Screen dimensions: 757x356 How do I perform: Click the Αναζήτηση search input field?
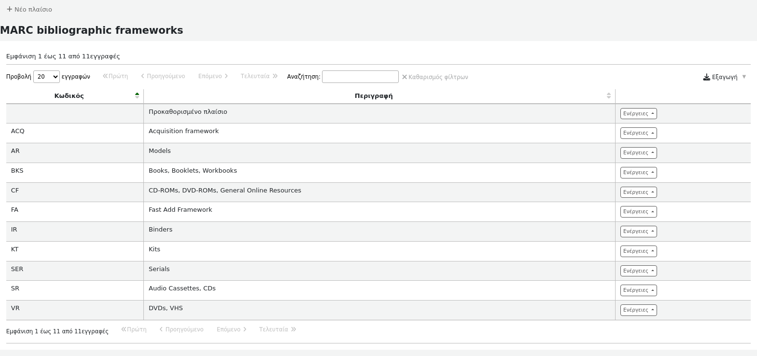[360, 77]
